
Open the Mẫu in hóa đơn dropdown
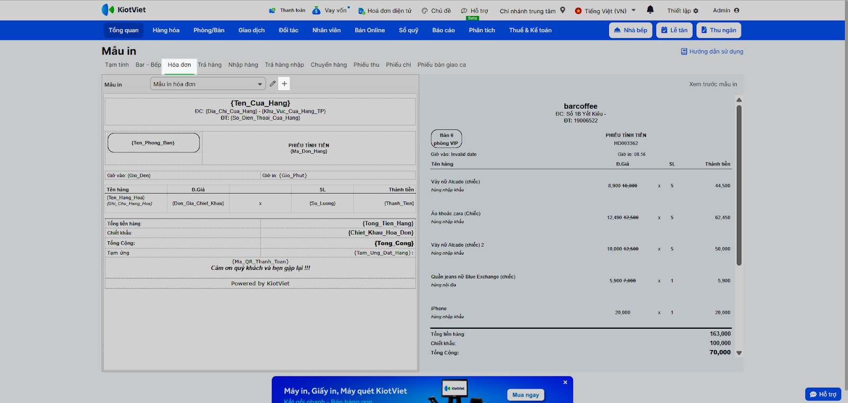208,84
